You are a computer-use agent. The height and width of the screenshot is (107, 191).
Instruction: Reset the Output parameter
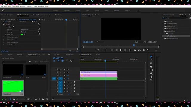coord(39,29)
